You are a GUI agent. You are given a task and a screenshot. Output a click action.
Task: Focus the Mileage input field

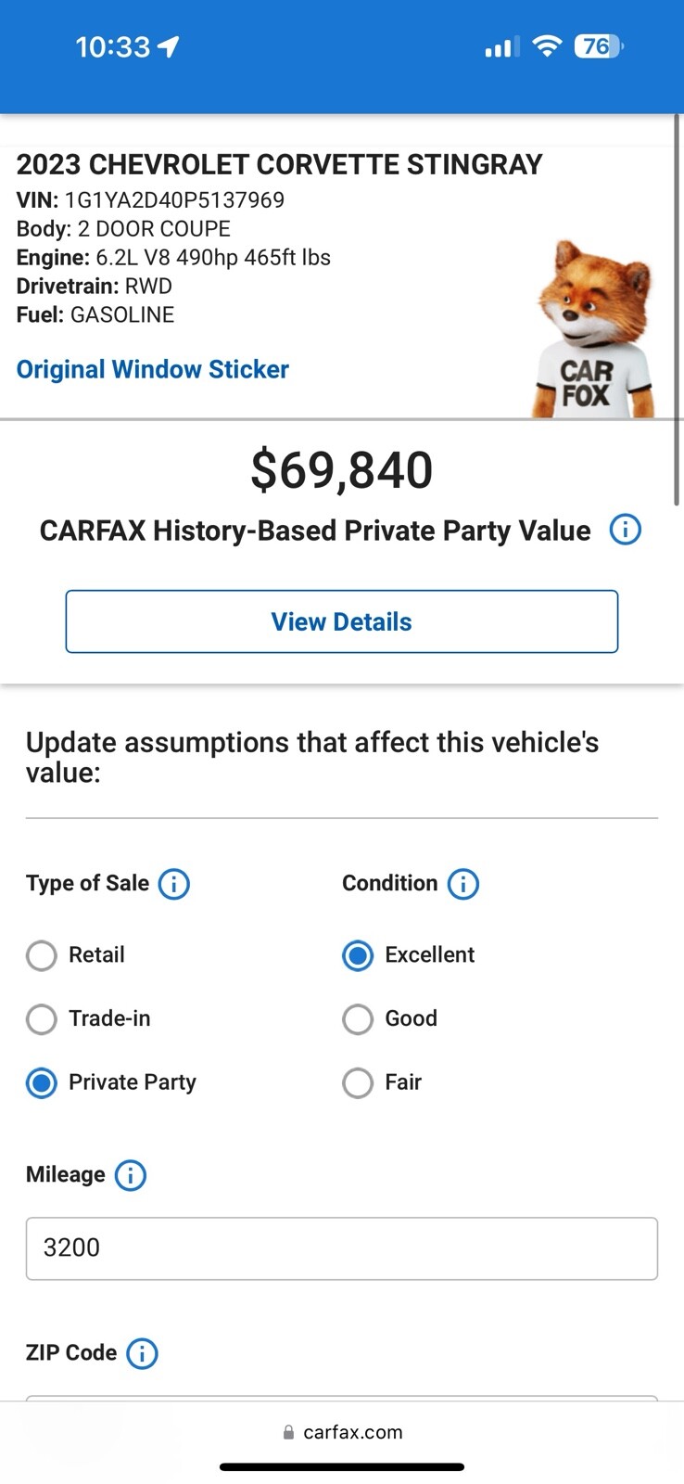[x=342, y=1248]
